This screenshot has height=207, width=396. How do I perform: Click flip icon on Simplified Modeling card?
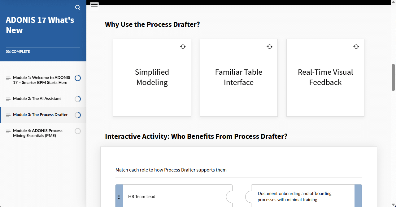(x=183, y=47)
